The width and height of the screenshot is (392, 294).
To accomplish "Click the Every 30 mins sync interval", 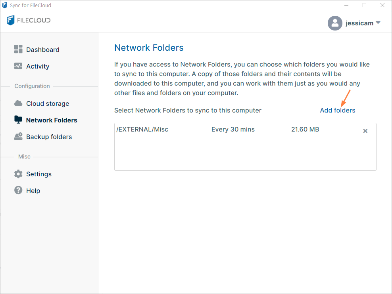I will tap(233, 129).
